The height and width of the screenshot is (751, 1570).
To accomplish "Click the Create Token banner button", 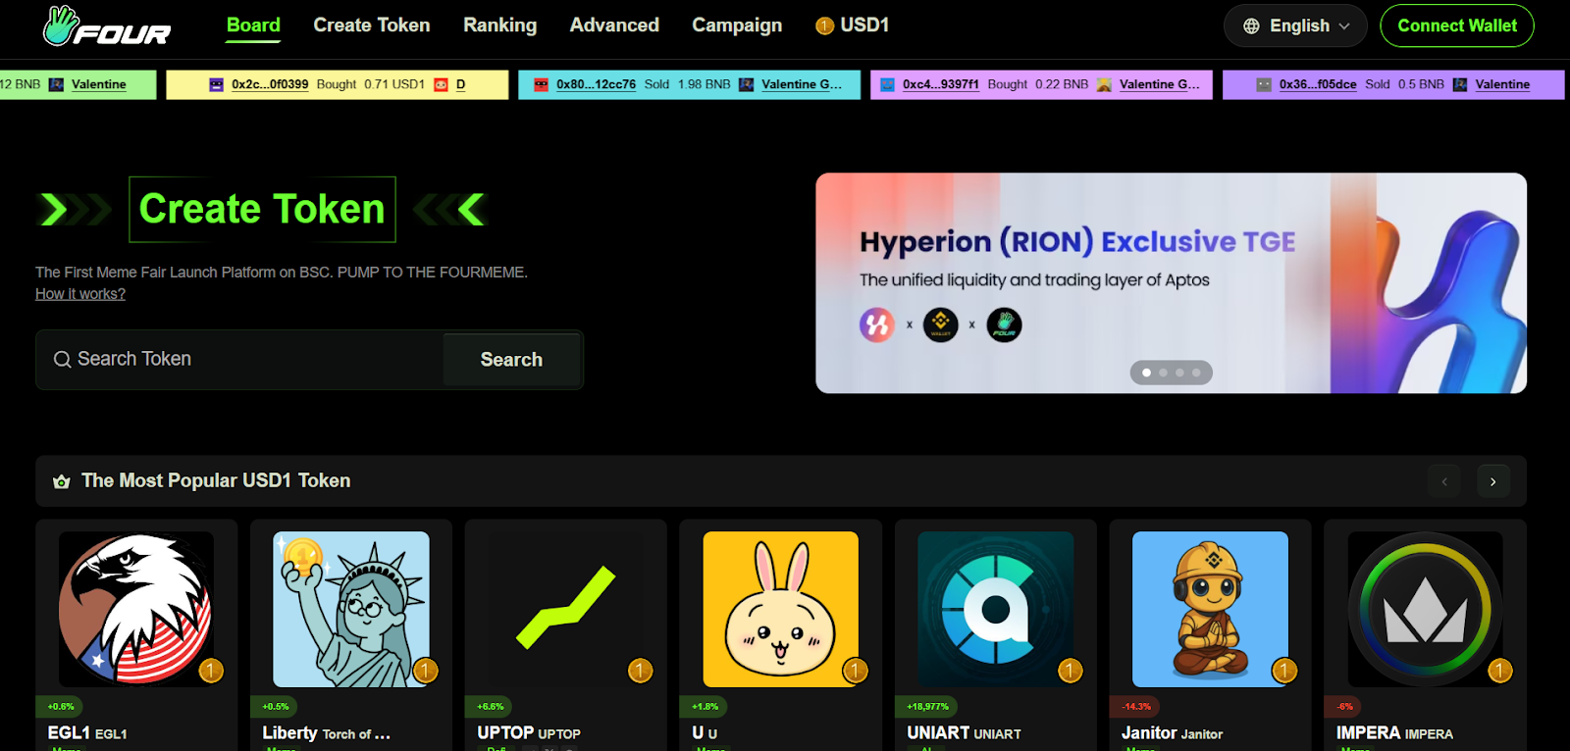I will point(262,209).
